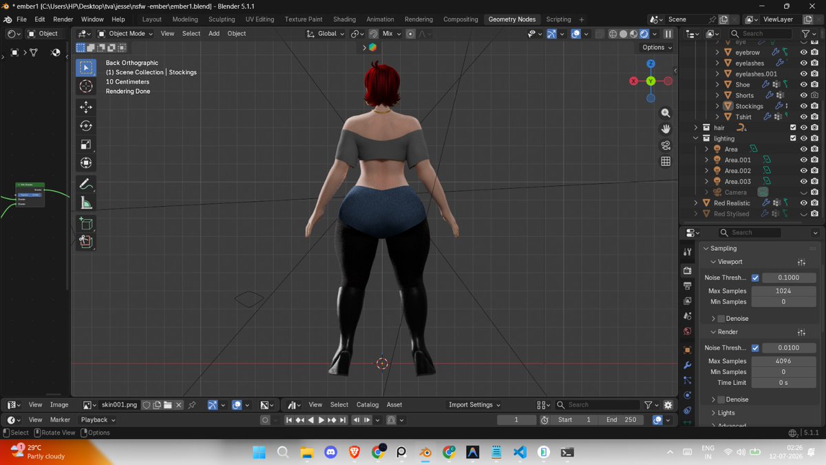The width and height of the screenshot is (826, 465).
Task: Click the zoom viewport magnifier icon
Action: click(x=666, y=113)
